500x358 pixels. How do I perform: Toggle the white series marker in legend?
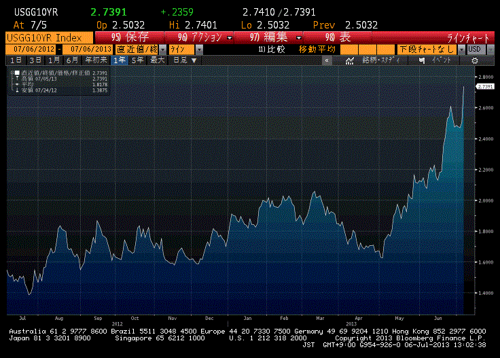coord(17,73)
